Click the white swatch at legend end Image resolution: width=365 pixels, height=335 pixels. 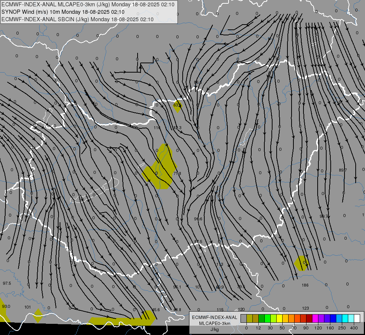357,318
